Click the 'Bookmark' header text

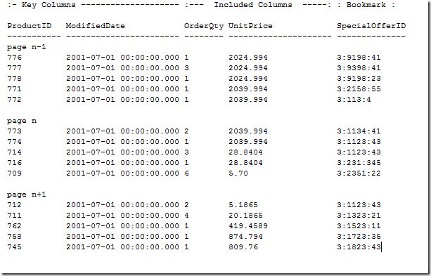pos(366,5)
